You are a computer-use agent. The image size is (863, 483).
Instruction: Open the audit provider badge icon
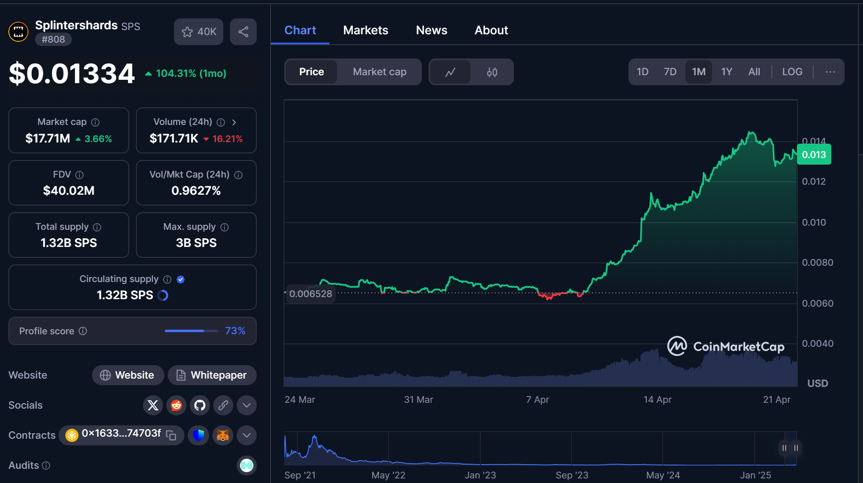coord(247,465)
